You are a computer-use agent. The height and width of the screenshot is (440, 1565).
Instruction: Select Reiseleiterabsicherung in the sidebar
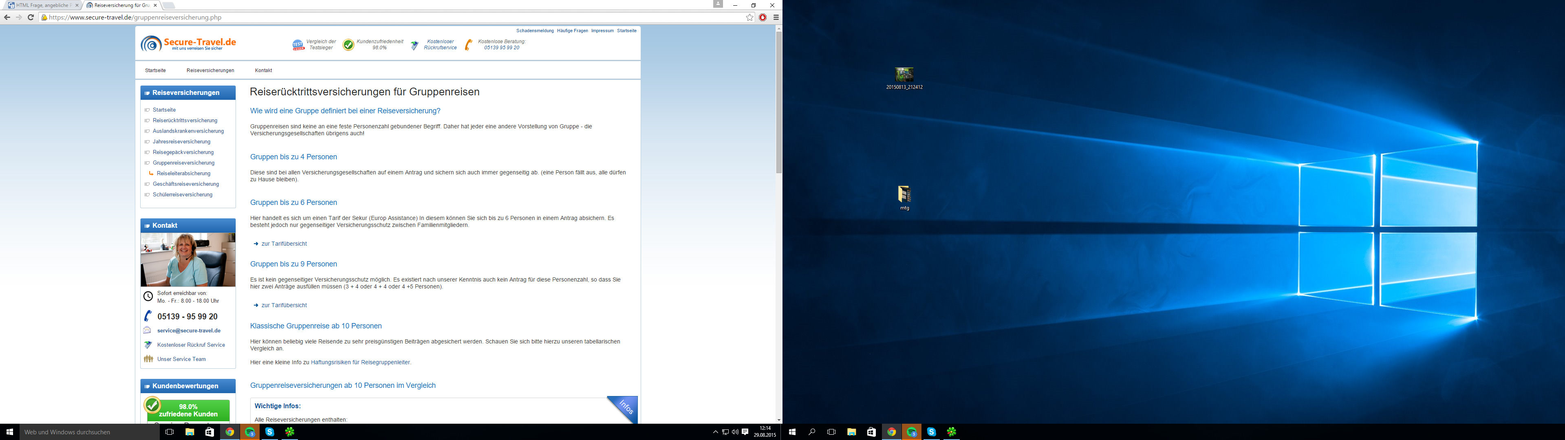click(x=183, y=173)
